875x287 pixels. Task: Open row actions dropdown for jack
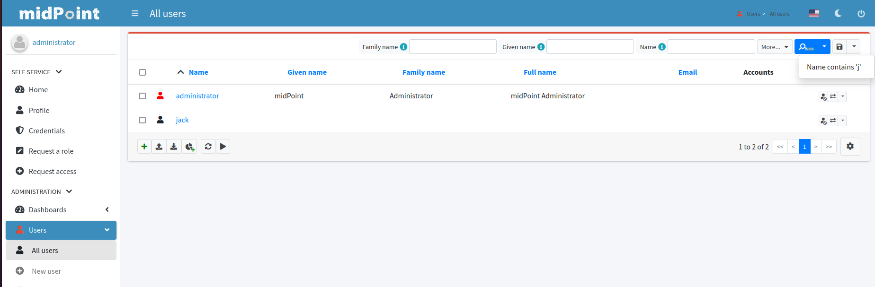click(842, 121)
